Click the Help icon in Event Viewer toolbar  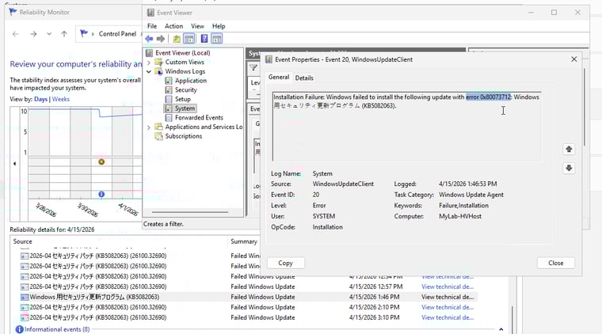[204, 39]
